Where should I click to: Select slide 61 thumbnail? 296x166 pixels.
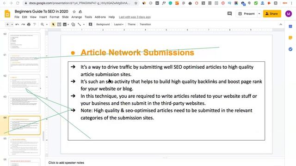point(25,63)
